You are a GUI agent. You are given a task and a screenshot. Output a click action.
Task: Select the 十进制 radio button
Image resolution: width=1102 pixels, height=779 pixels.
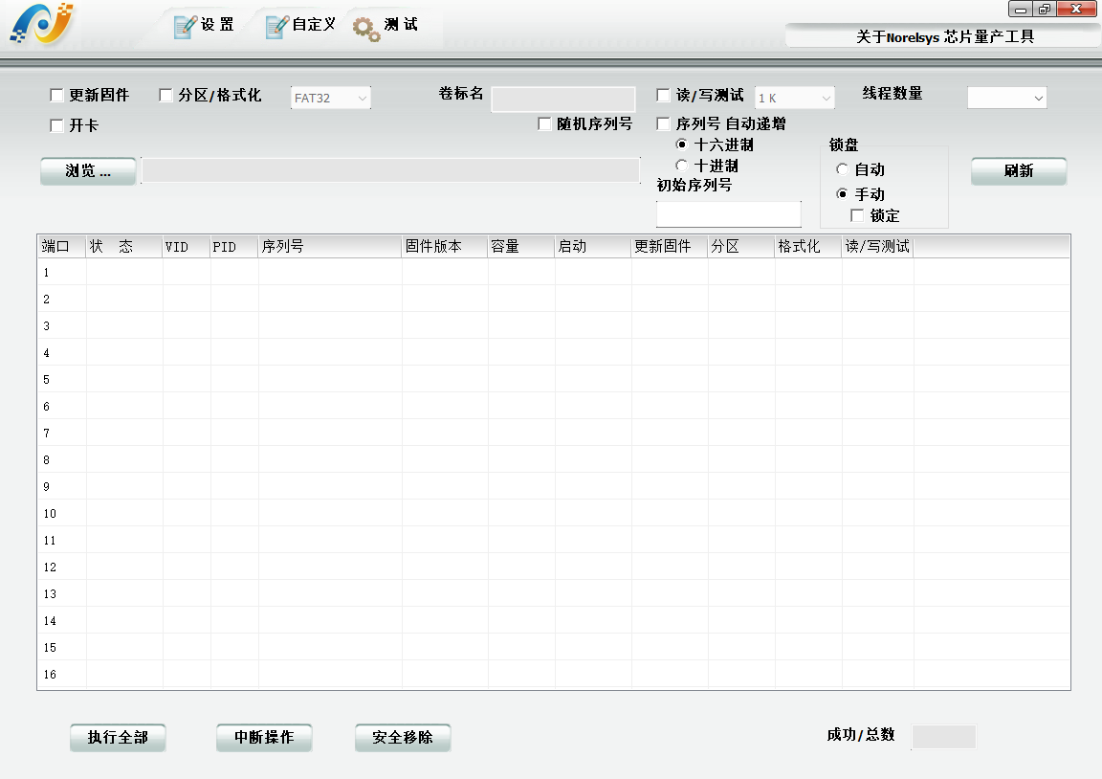pyautogui.click(x=681, y=166)
